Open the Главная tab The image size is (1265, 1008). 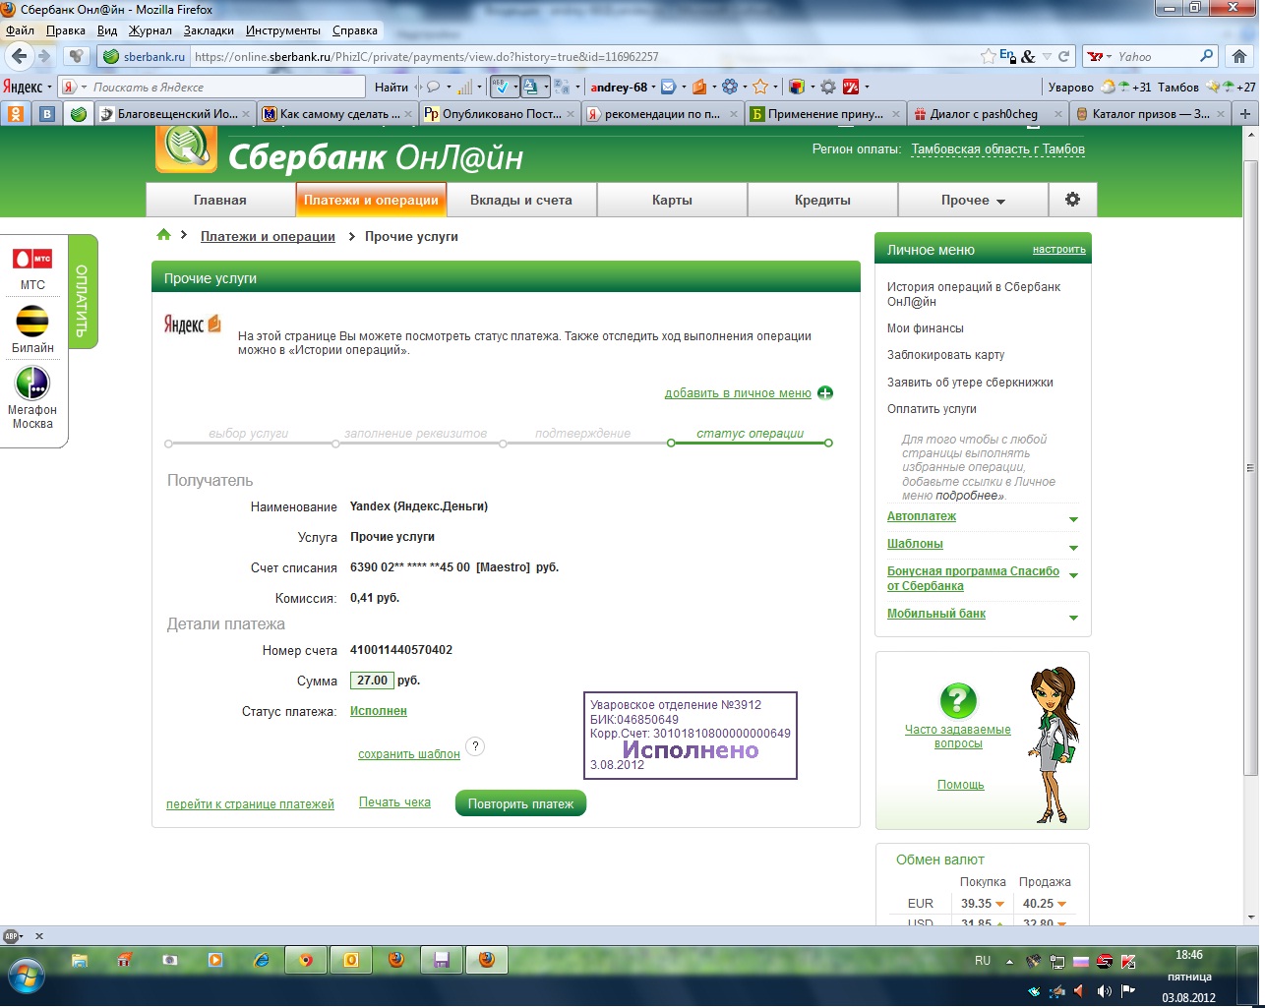220,200
